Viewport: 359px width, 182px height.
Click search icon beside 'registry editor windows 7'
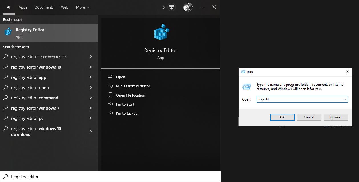click(x=5, y=108)
